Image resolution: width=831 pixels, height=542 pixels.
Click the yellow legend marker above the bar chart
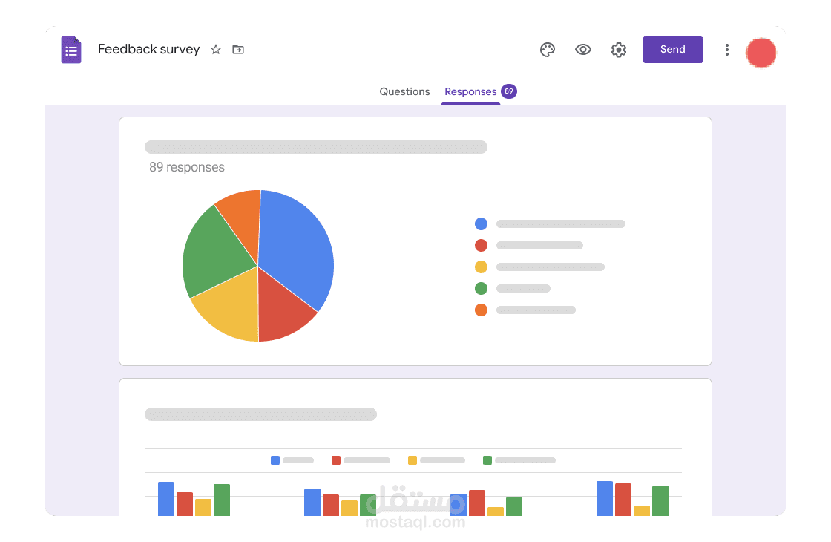tap(413, 460)
